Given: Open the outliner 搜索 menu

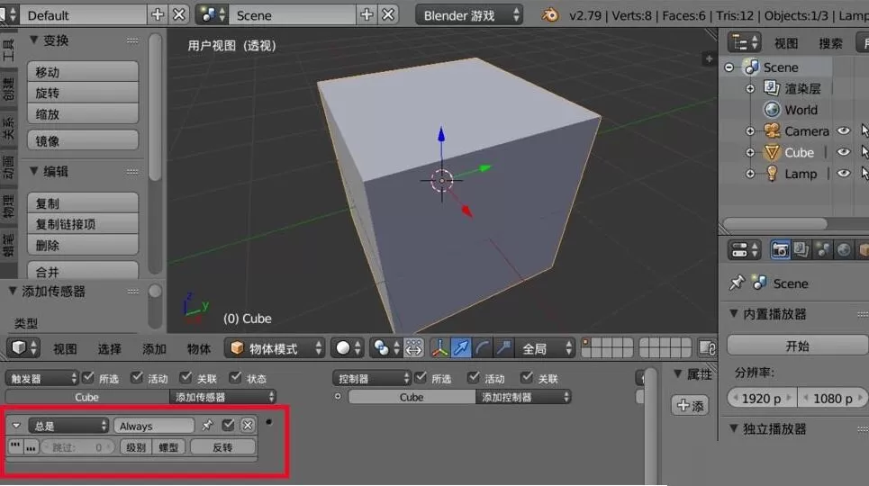Looking at the screenshot, I should pos(830,43).
